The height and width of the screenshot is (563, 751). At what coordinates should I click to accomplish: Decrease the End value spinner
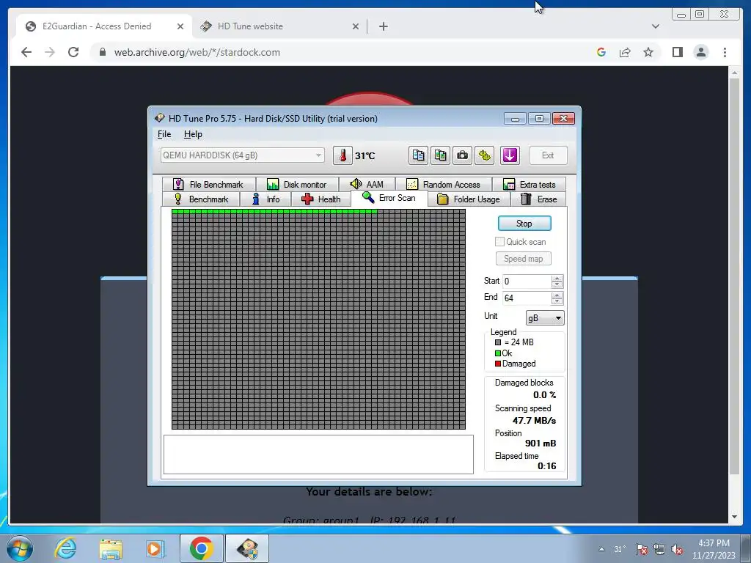click(x=557, y=301)
